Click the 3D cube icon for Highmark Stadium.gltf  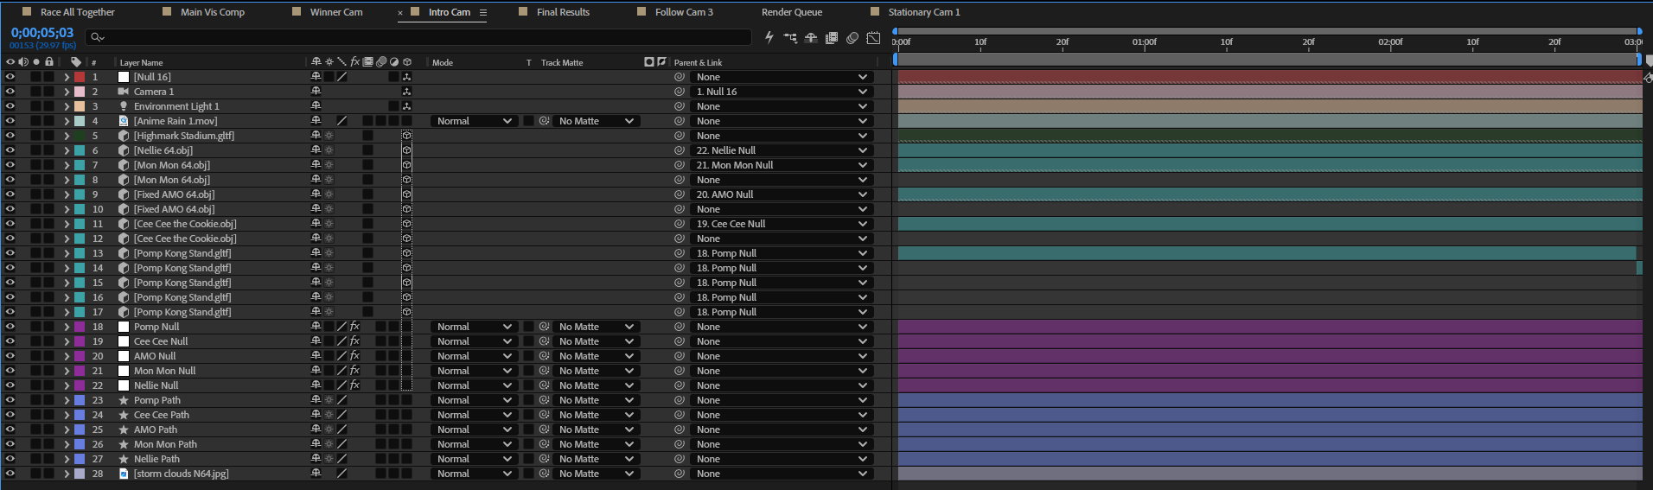406,136
